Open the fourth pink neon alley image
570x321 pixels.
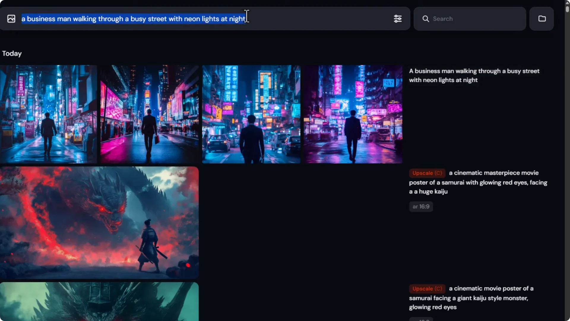click(353, 114)
